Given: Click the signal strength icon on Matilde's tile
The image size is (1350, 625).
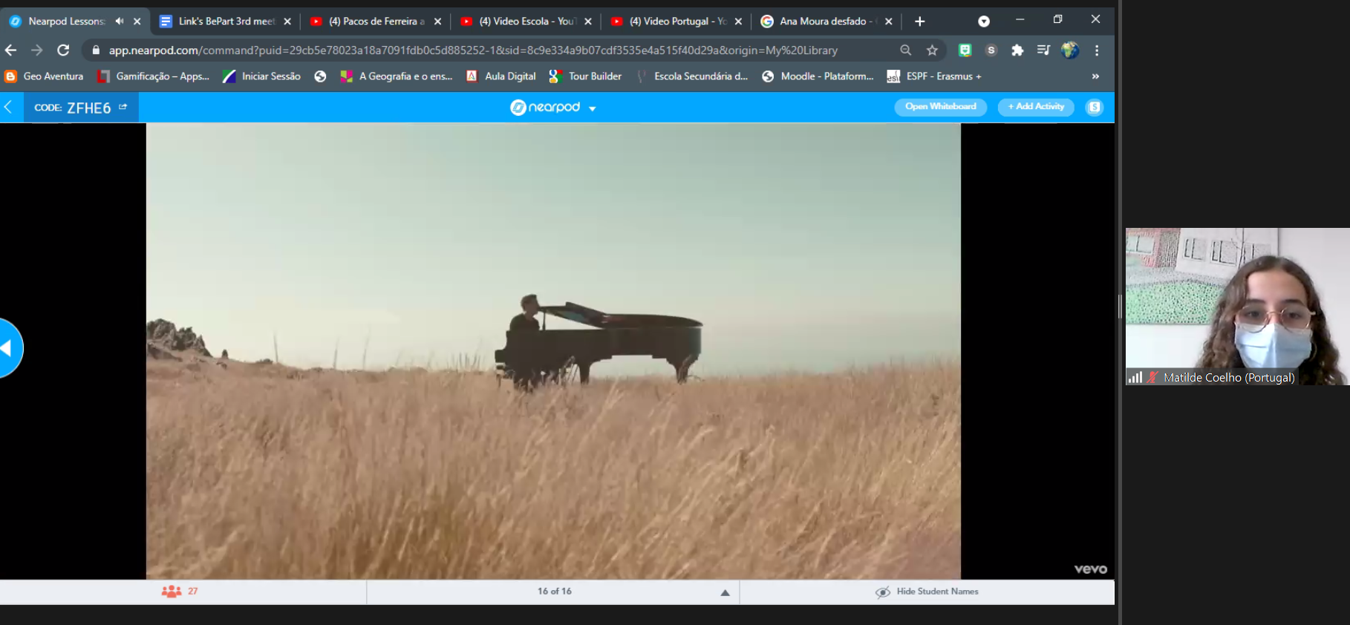Looking at the screenshot, I should [x=1135, y=377].
